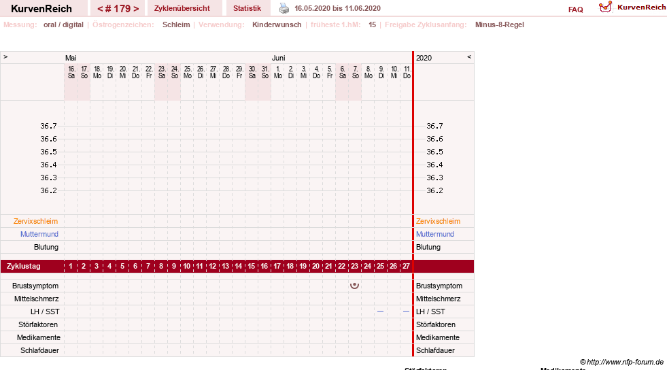Viewport: 667px width, 370px height.
Task: Click the Minus-8-Regel value
Action: 499,24
